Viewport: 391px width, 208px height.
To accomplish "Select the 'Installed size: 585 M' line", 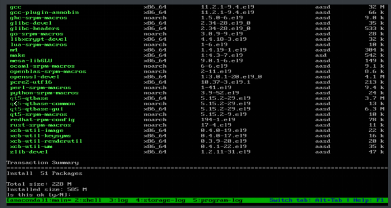I will click(47, 190).
